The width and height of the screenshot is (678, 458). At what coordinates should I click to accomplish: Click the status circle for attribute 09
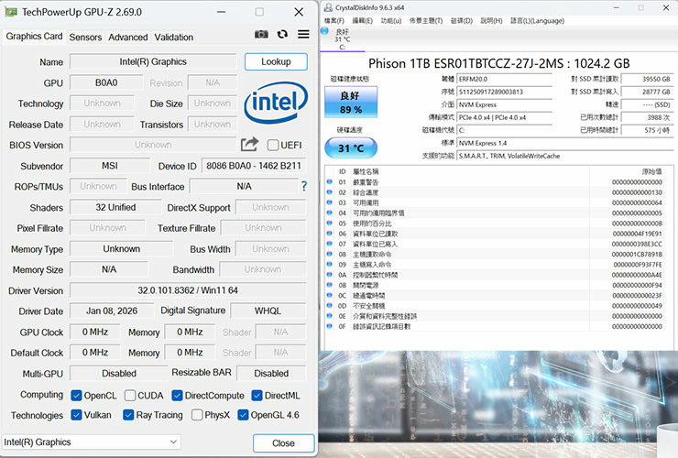330,264
